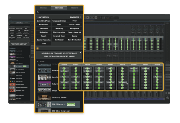Image resolution: width=180 pixels, height=123 pixels.
Task: Collapse the CATEGORIES chevron in enlarged browser
Action: coord(37,17)
